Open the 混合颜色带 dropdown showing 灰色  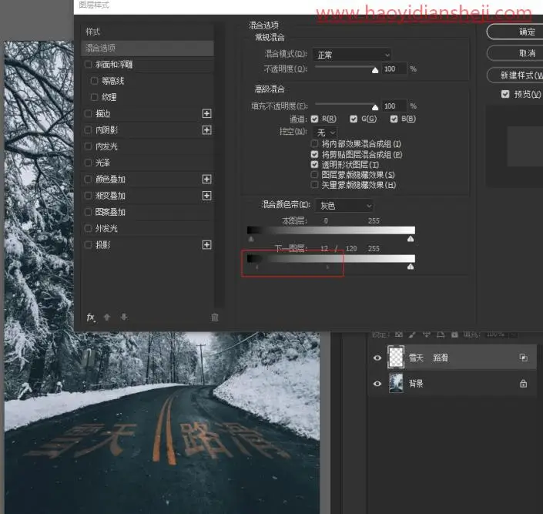[x=344, y=206]
